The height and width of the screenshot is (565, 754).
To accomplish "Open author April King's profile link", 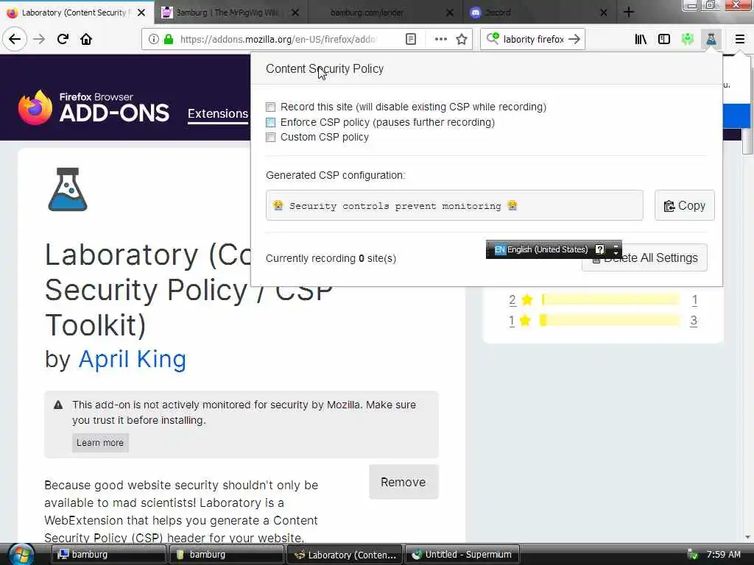I will pos(133,359).
